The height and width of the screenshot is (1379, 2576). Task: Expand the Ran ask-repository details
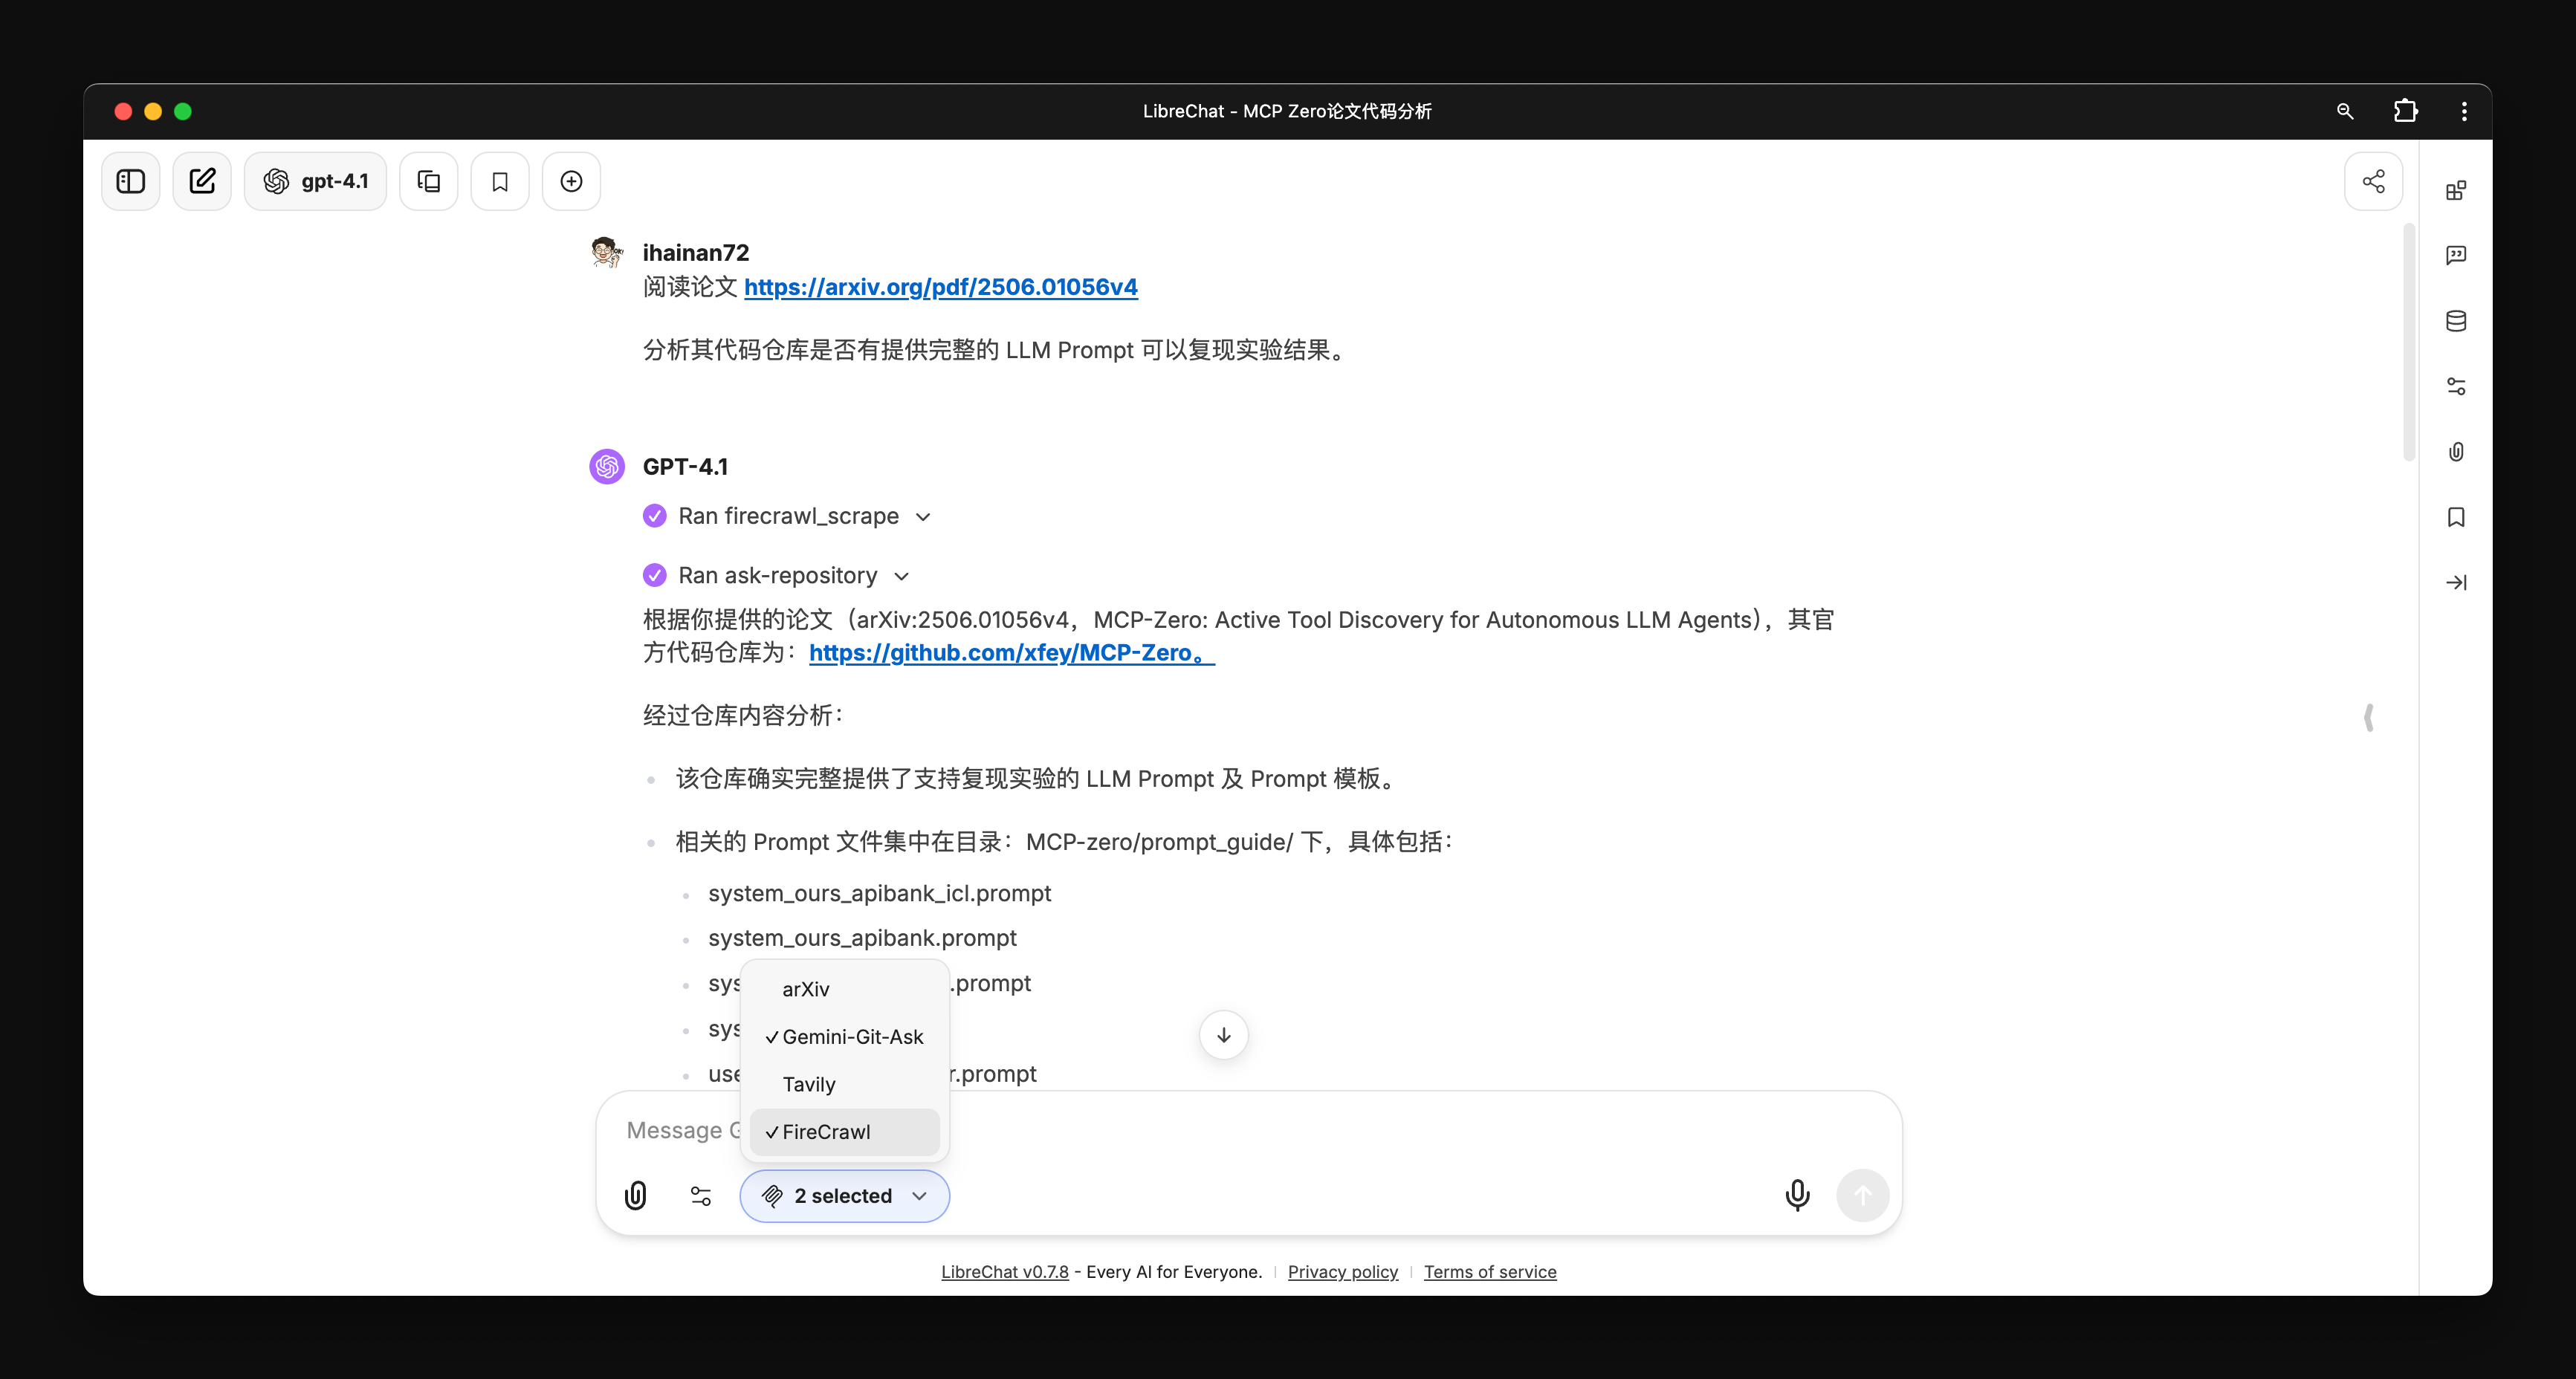click(793, 575)
